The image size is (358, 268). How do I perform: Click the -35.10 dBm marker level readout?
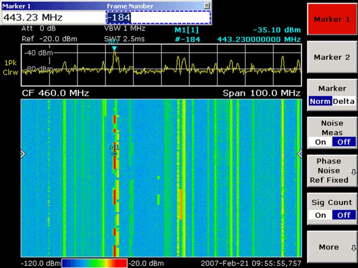click(x=277, y=30)
